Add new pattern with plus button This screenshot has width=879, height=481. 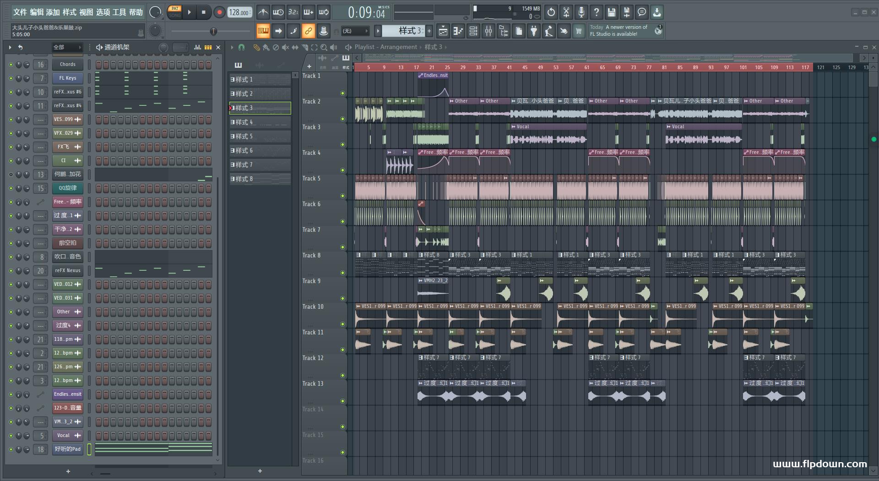pos(429,31)
